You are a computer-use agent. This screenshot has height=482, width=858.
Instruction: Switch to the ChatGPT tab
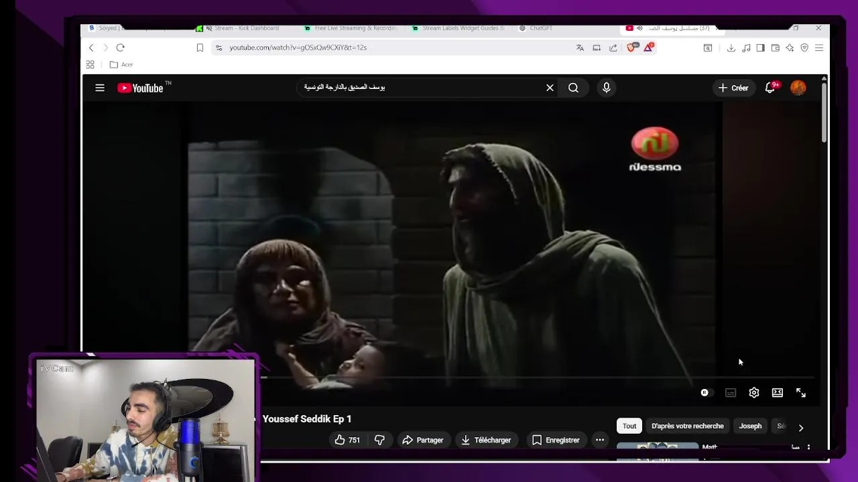[x=536, y=28]
